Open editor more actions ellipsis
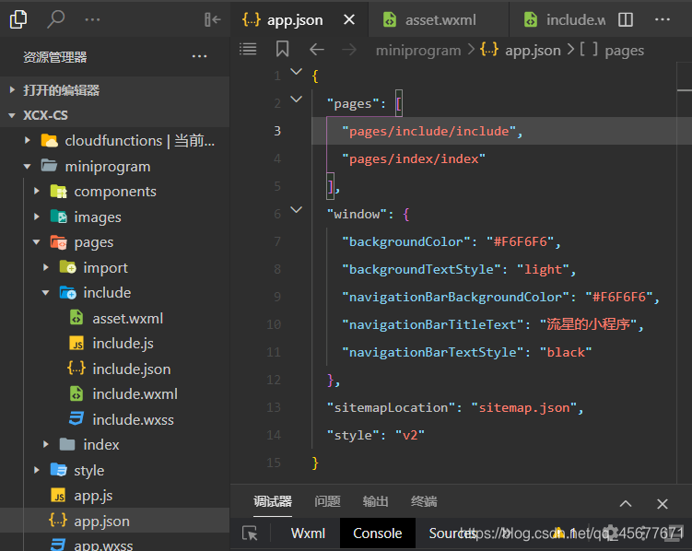 tap(662, 19)
